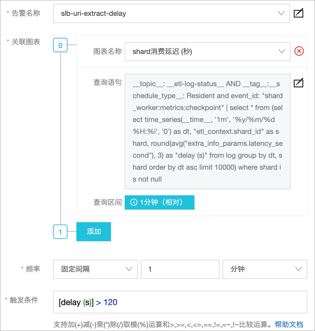Click the 添加 button to add chart
Image resolution: width=315 pixels, height=331 pixels.
[x=94, y=232]
